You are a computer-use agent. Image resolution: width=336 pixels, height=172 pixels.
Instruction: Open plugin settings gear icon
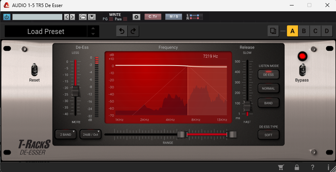coord(136,17)
